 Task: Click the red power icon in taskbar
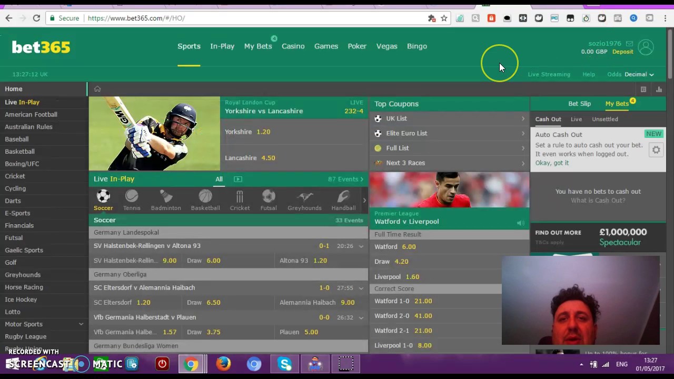point(162,364)
